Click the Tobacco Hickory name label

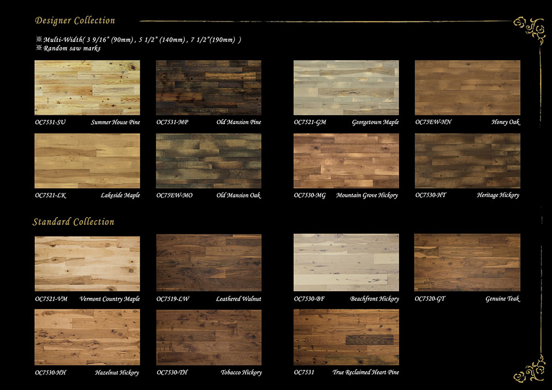[241, 373]
